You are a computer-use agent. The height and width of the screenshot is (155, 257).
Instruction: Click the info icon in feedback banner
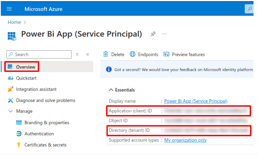(109, 69)
